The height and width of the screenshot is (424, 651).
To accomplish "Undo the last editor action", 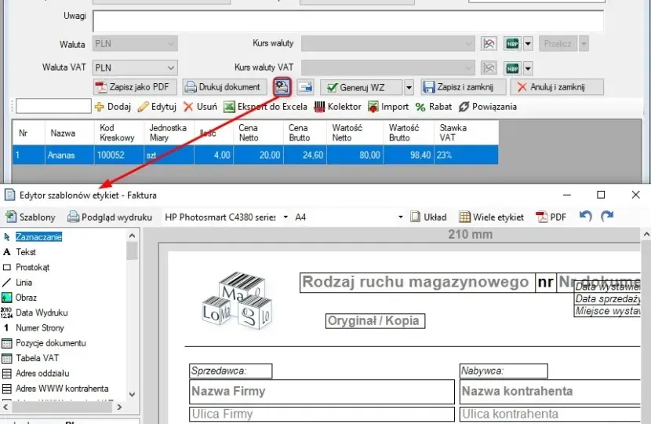I will pos(585,216).
